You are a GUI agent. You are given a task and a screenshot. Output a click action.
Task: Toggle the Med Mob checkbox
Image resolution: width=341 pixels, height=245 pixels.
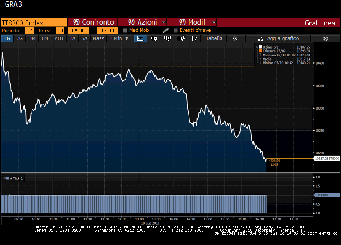(x=125, y=31)
